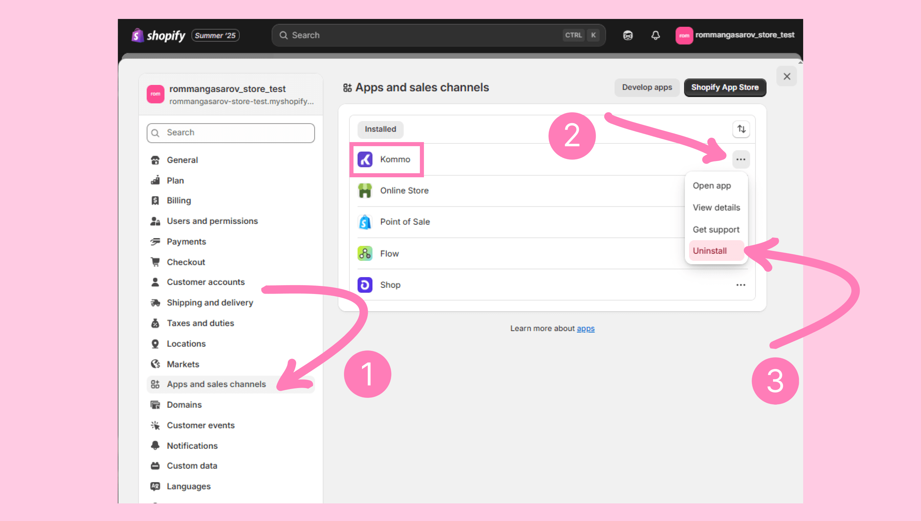Click the sort arrows button
Screen dimensions: 921x521
click(x=741, y=129)
